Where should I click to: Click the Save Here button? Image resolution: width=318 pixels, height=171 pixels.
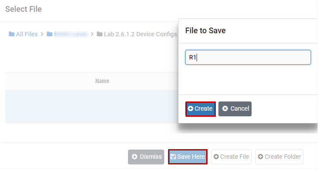click(x=187, y=157)
